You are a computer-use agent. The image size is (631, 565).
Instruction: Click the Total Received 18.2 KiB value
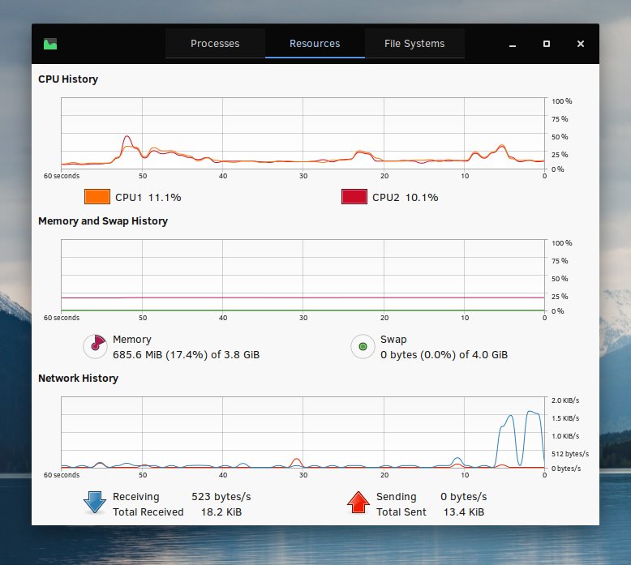(221, 512)
